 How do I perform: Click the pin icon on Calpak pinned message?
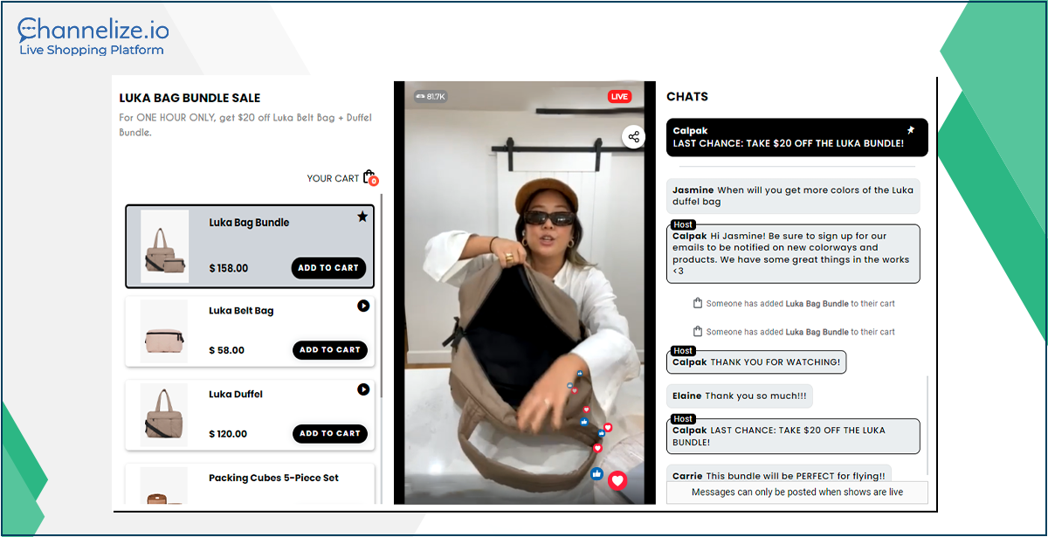[911, 130]
